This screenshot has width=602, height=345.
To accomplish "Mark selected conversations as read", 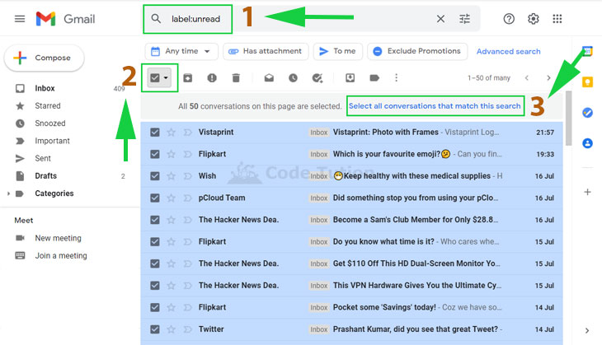I will click(x=269, y=78).
